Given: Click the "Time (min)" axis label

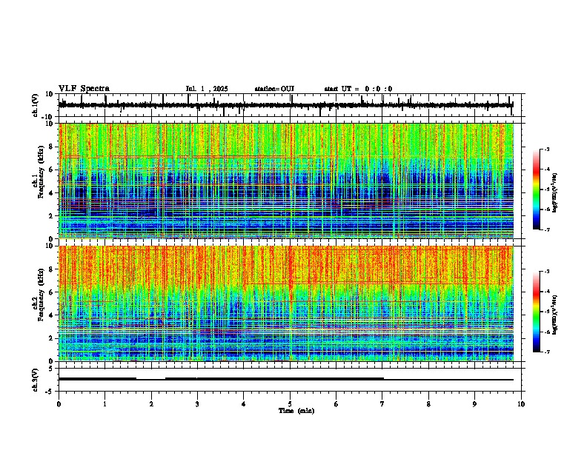Looking at the screenshot, I should point(296,411).
